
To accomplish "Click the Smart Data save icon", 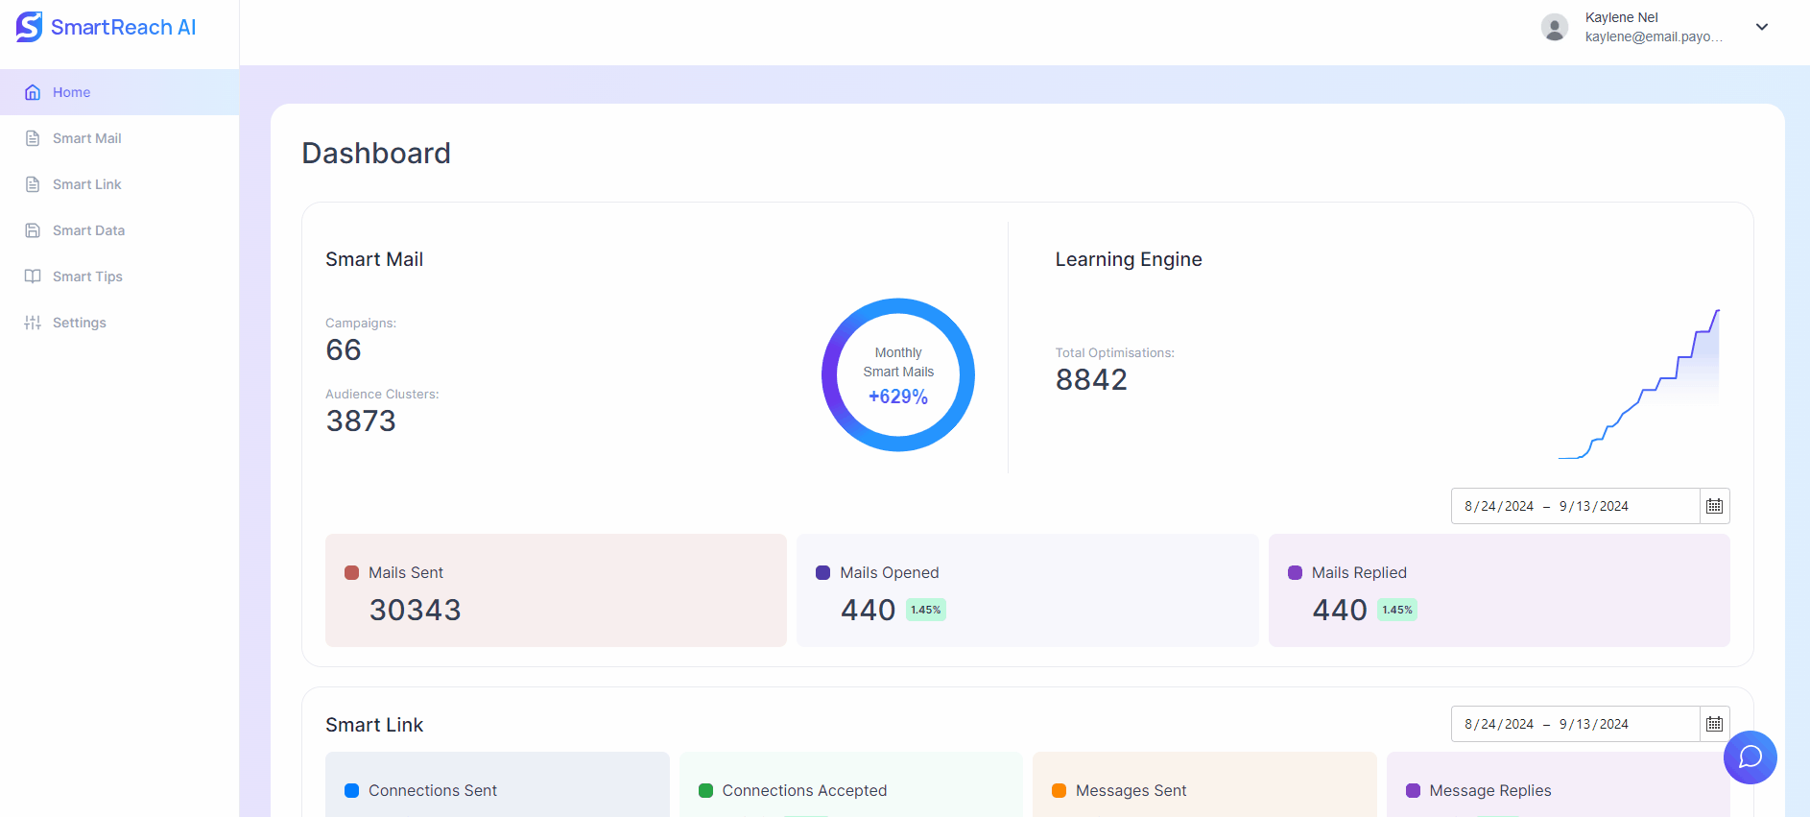I will [x=33, y=230].
